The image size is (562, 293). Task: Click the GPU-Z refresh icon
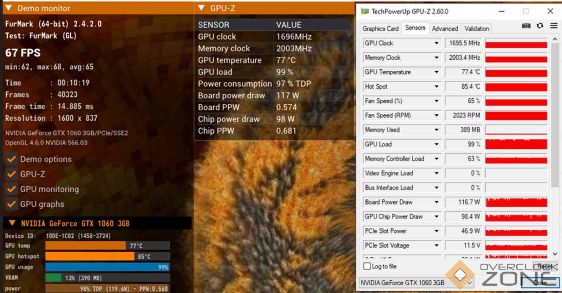tap(540, 26)
